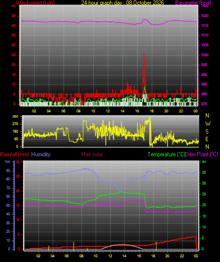Click the '14' hour label under the windspeed graph
The image size is (220, 262).
tap(122, 111)
